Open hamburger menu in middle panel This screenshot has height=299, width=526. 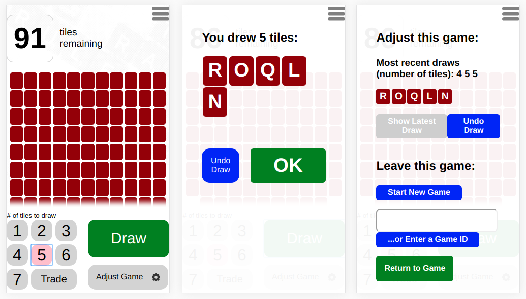click(336, 14)
